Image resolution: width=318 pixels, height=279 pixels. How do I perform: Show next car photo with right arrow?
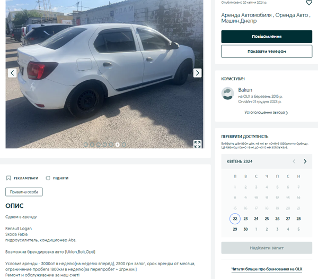[x=197, y=73]
